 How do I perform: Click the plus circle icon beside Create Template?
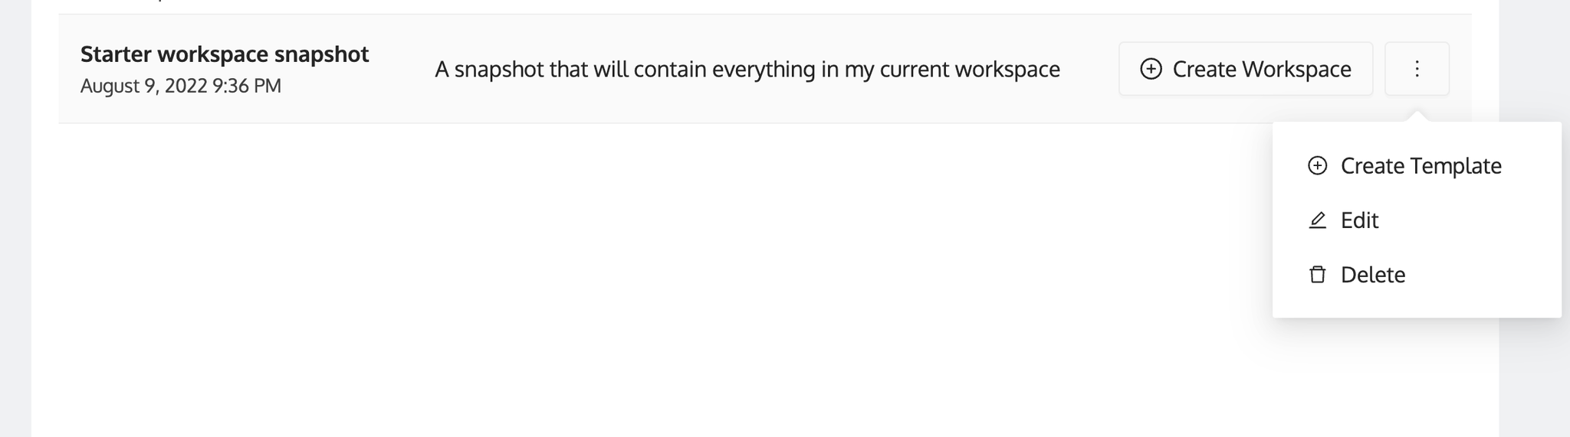click(1317, 165)
